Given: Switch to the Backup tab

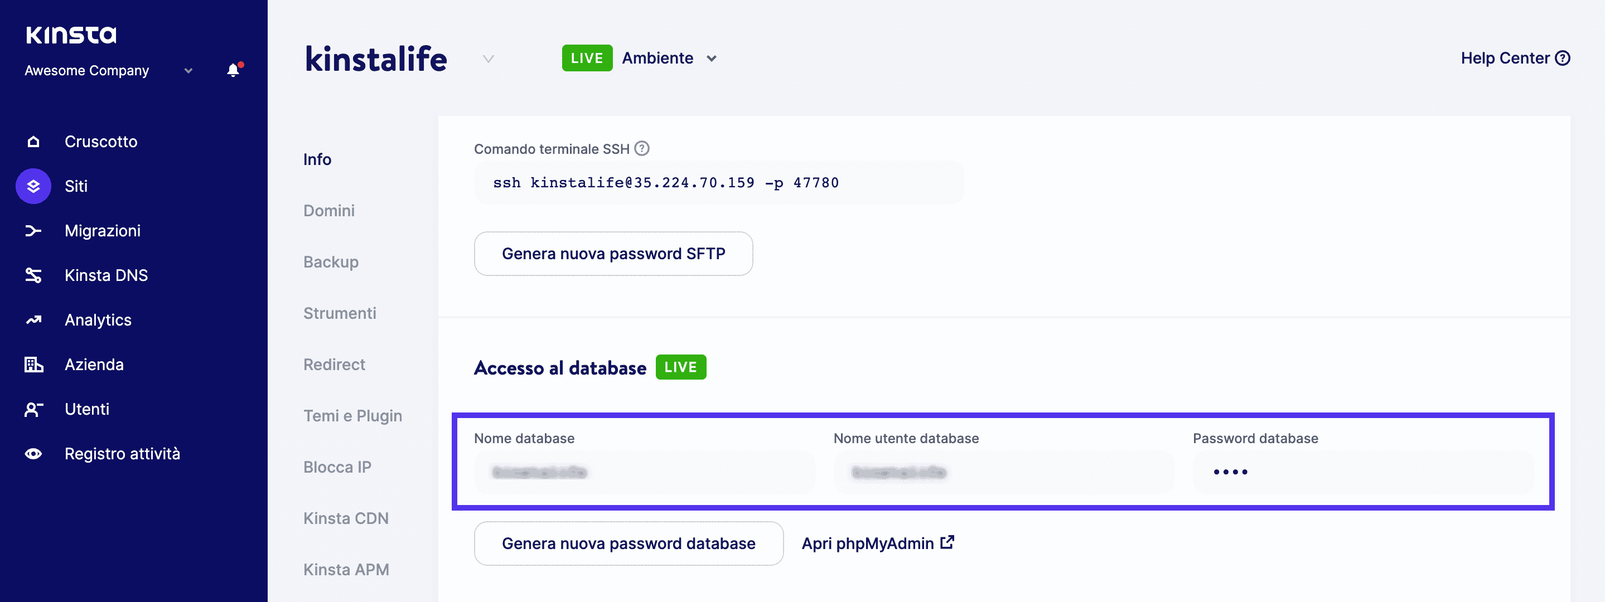Looking at the screenshot, I should click(x=331, y=262).
